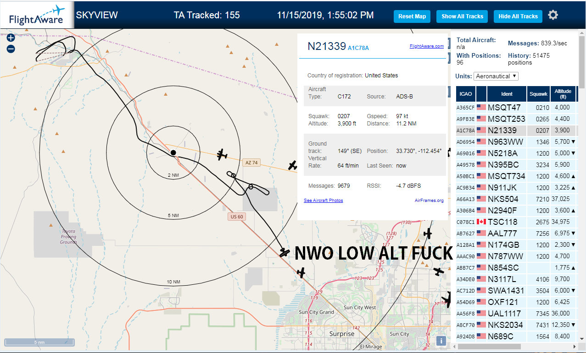Viewport: 586px width, 353px height.
Task: Click US flag in SWA1431 row
Action: tap(481, 291)
